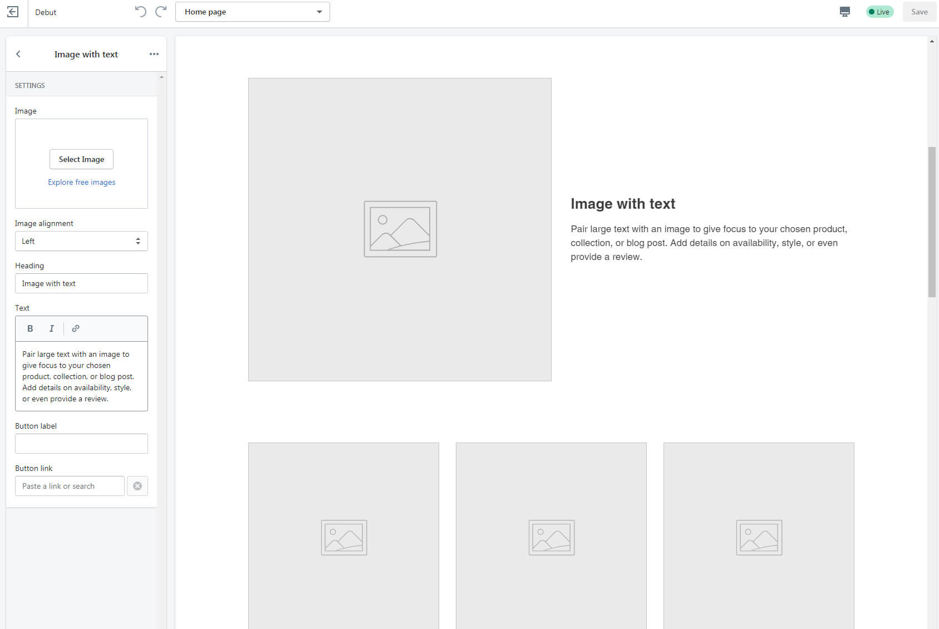This screenshot has height=629, width=939.
Task: Save the theme changes
Action: click(x=919, y=11)
